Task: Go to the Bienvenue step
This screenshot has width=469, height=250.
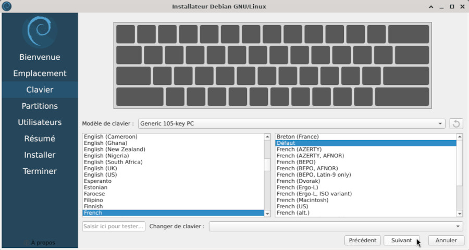Action: pos(40,57)
